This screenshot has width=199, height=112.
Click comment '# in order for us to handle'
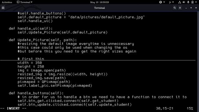click(102, 97)
